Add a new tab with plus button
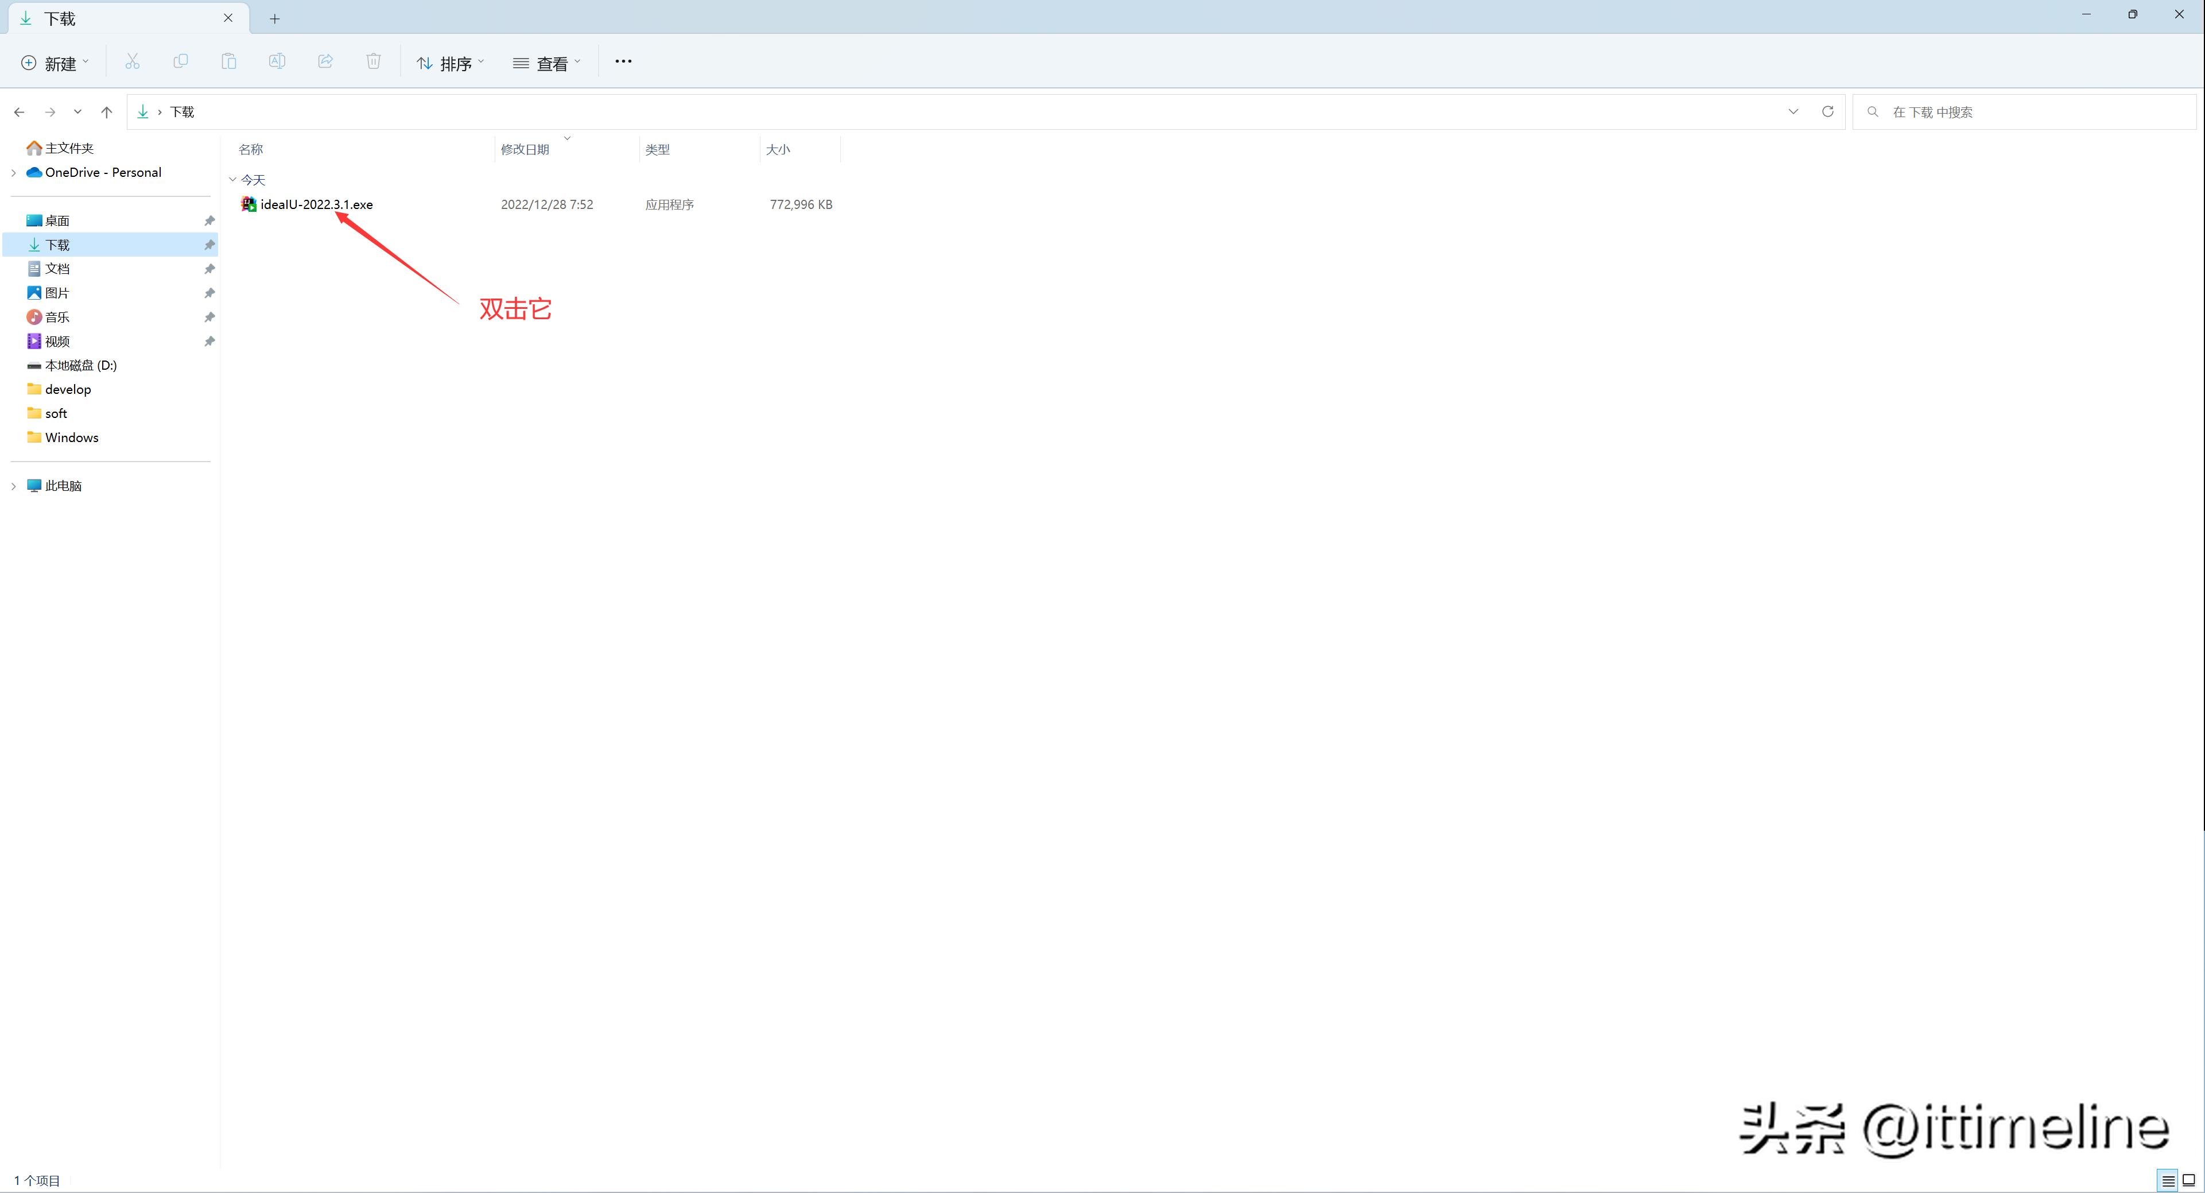The image size is (2205, 1193). pyautogui.click(x=275, y=18)
